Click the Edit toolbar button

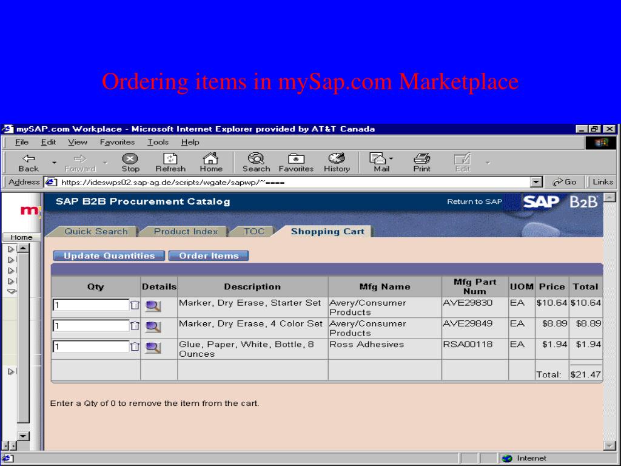463,163
